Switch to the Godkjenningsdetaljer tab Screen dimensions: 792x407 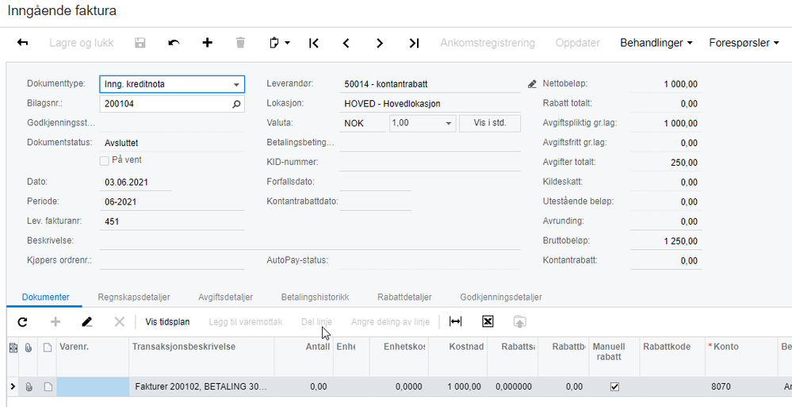[x=501, y=297]
